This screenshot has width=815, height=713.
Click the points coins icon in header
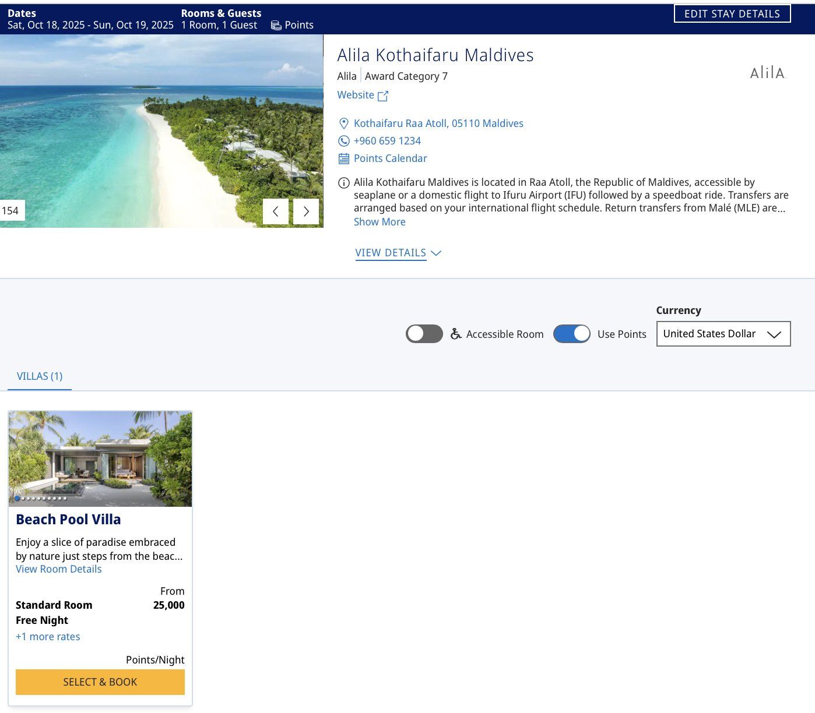276,25
